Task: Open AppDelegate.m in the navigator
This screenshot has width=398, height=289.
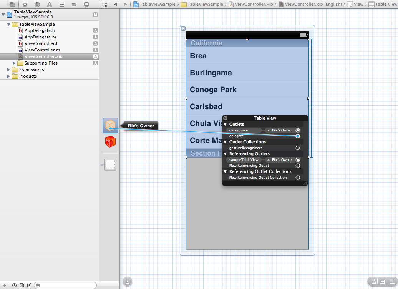Action: pos(40,37)
